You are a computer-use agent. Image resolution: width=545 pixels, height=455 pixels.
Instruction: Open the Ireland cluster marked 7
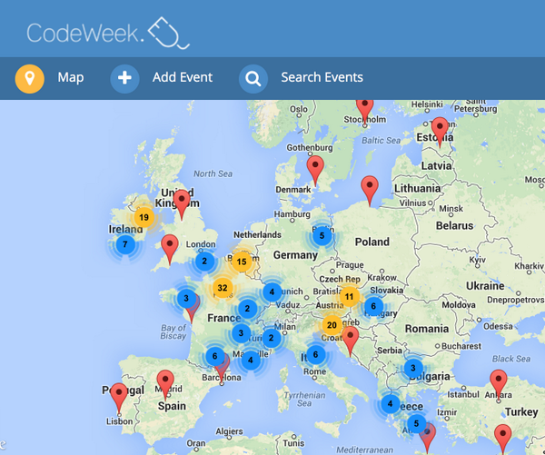pos(125,244)
